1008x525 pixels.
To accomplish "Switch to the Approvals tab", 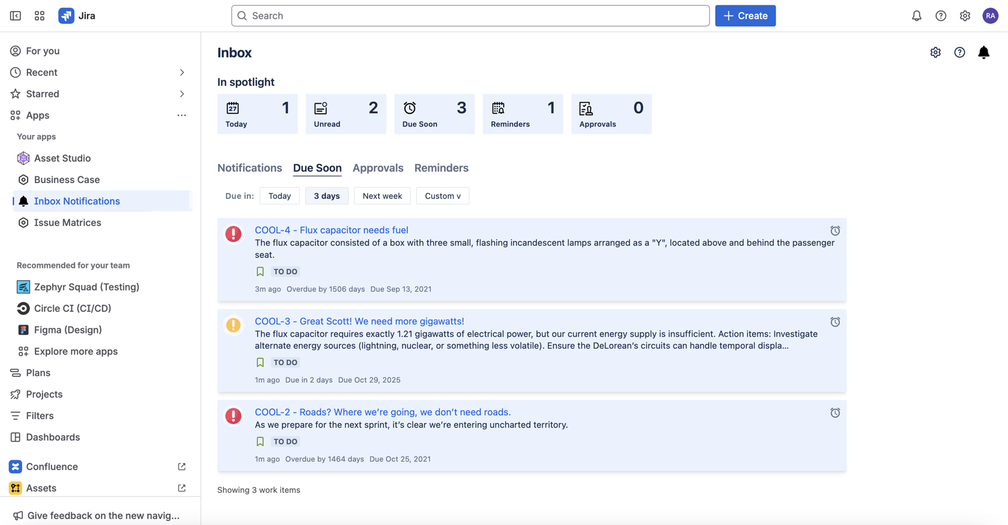I will pyautogui.click(x=378, y=168).
